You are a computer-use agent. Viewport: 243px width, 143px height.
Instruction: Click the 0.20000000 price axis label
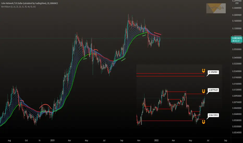[x=237, y=15]
